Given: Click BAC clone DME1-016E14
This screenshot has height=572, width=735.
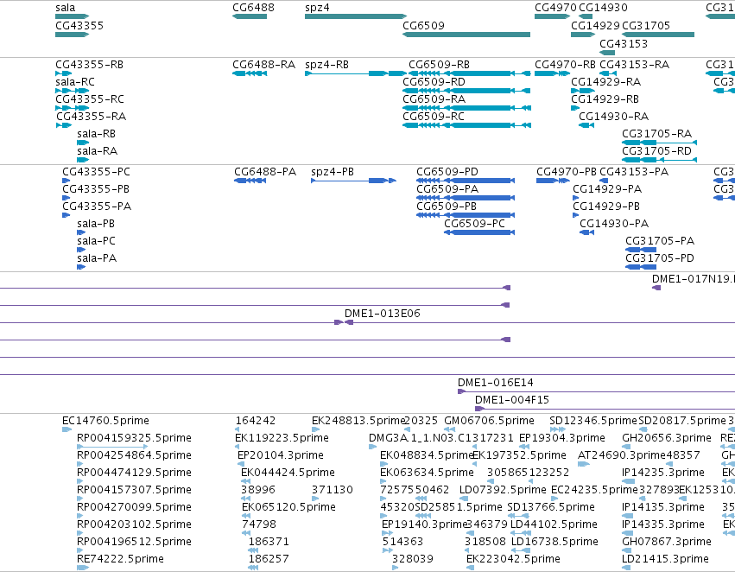Looking at the screenshot, I should pos(496,383).
